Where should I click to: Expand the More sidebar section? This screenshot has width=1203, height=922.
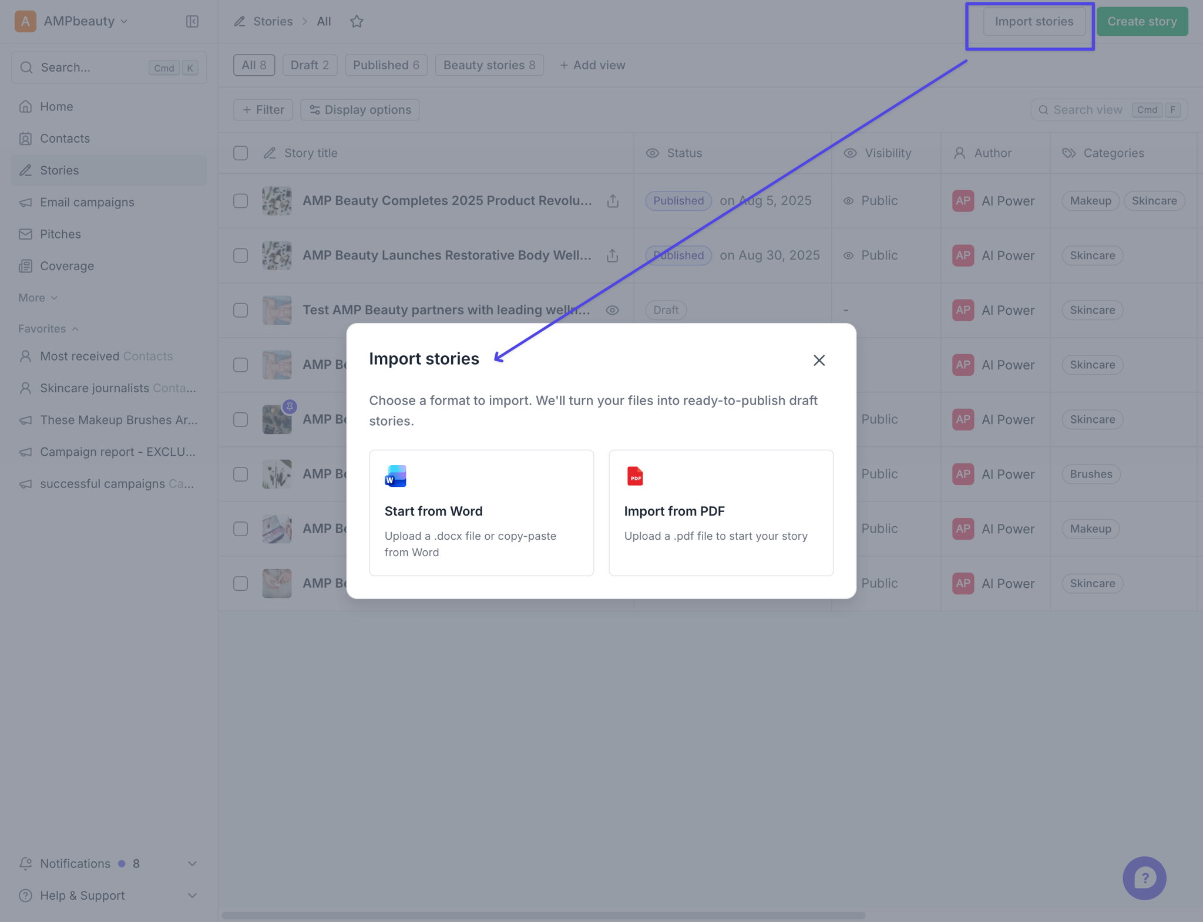[x=38, y=298]
